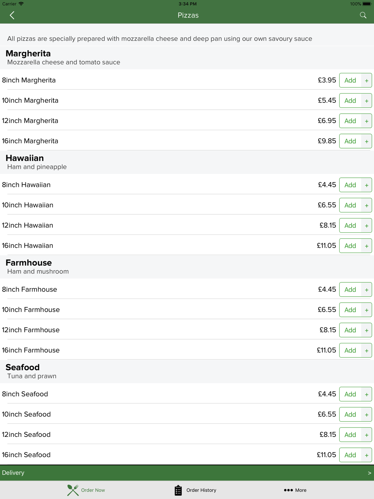Add 8inch Seafood to order
374x499 pixels.
[x=350, y=394]
